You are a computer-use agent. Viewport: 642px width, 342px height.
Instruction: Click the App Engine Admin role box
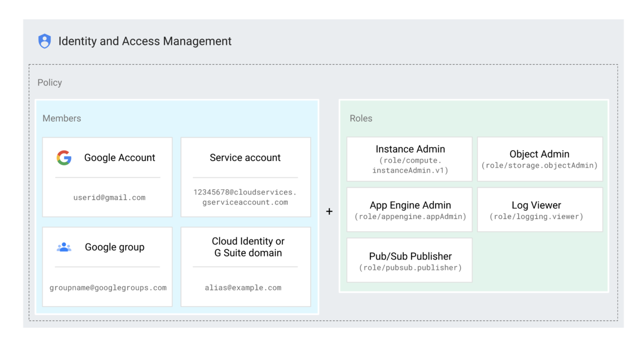click(x=410, y=209)
